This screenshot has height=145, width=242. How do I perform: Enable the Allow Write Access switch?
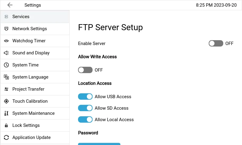pyautogui.click(x=85, y=70)
